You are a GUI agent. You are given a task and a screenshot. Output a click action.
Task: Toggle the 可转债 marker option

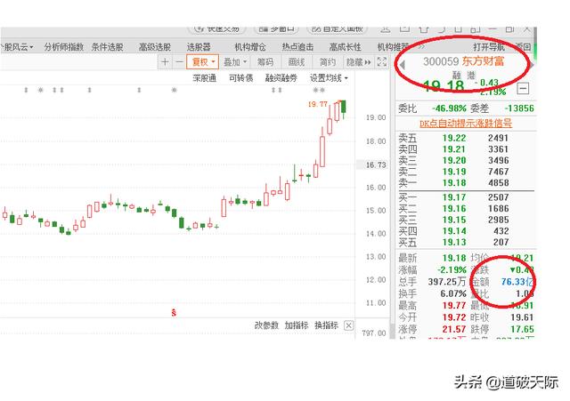(240, 78)
